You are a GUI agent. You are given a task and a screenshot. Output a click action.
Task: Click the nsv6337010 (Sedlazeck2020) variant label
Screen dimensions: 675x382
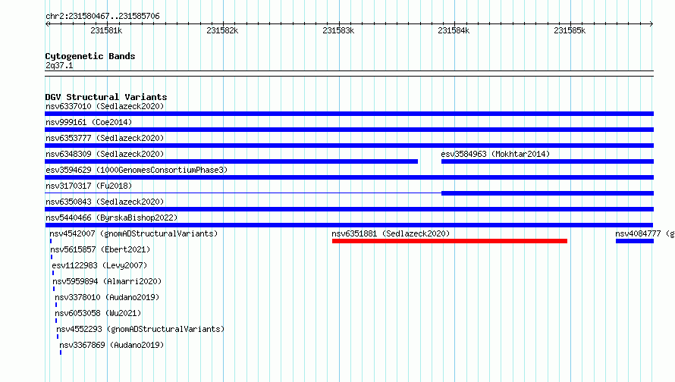[105, 106]
